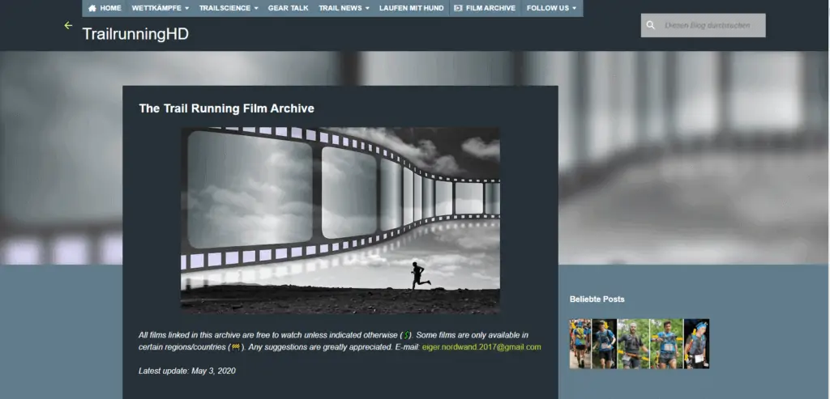Screen dimensions: 830x399
Task: Click into the blog search field
Action: [711, 25]
